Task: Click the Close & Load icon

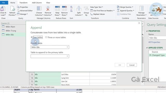Action: pos(3,9)
